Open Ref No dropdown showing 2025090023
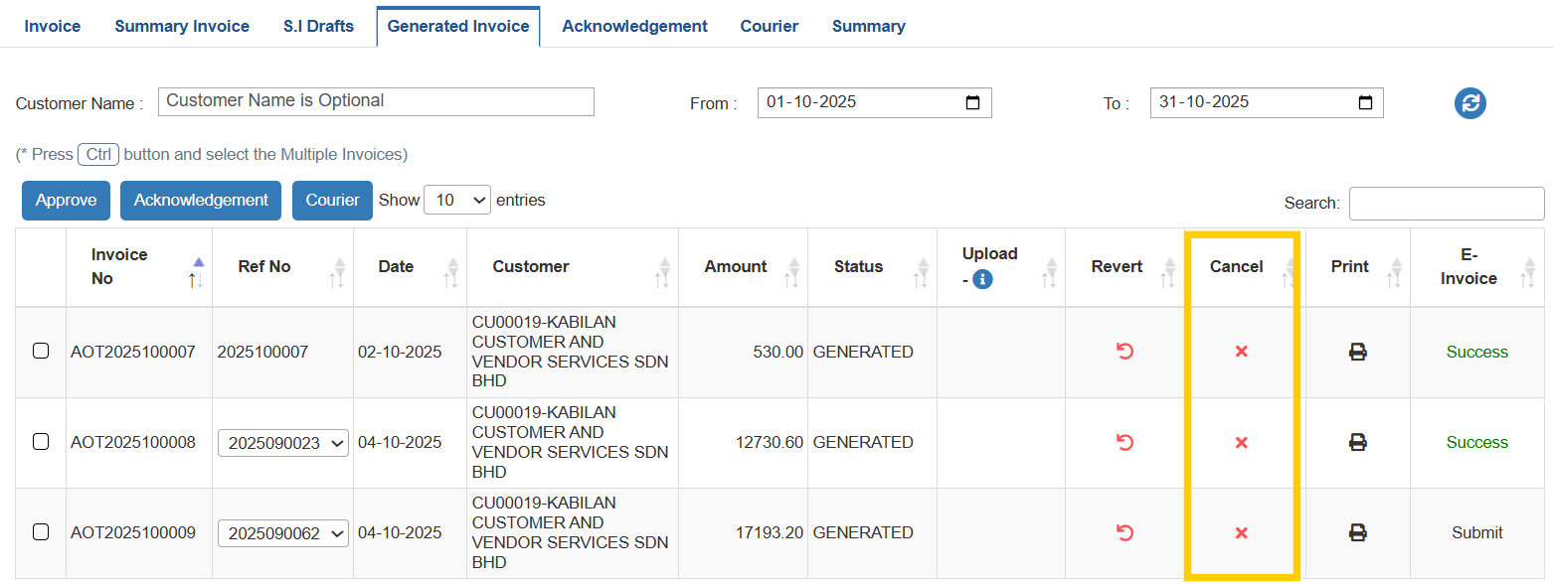The height and width of the screenshot is (584, 1553). [283, 443]
